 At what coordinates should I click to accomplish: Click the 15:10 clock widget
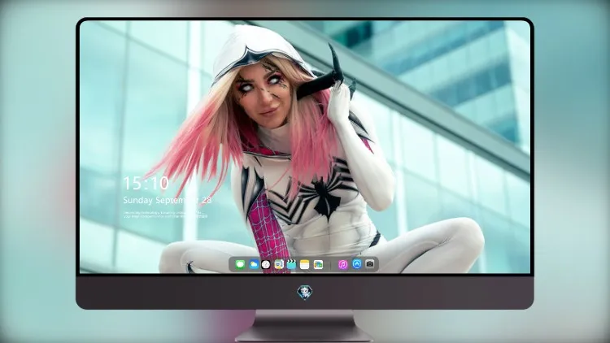pyautogui.click(x=146, y=183)
